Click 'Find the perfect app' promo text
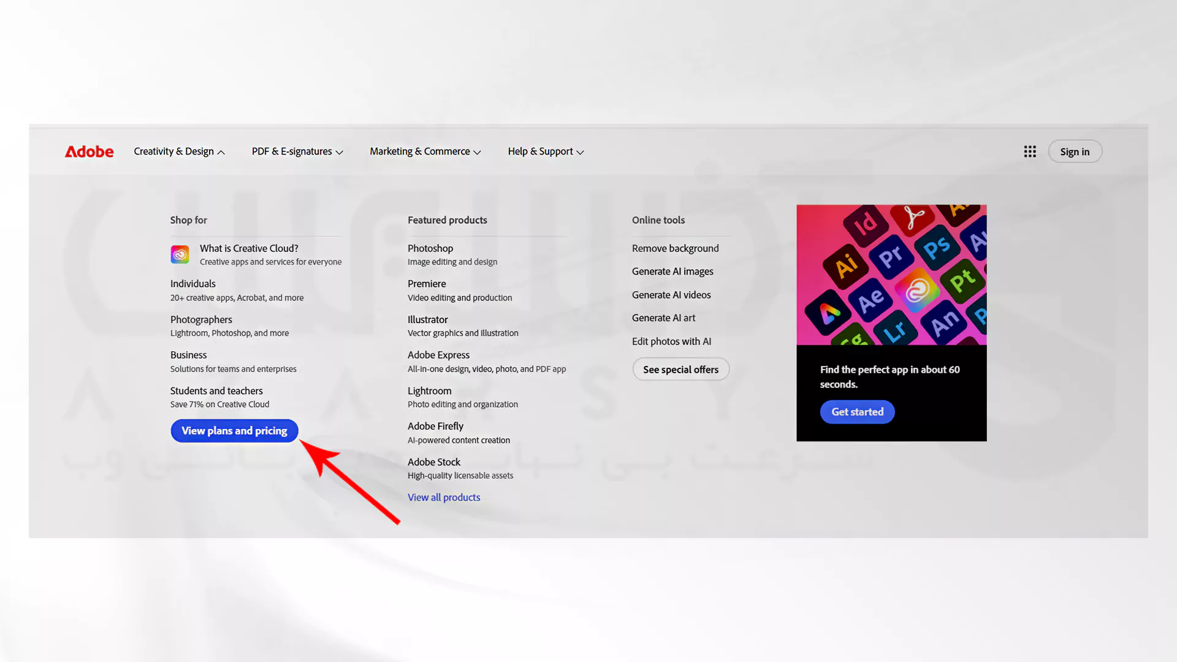 coord(890,377)
